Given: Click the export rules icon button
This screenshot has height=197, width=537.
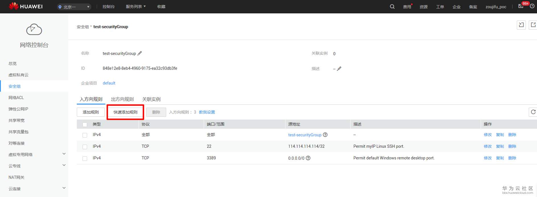Looking at the screenshot, I should (533, 25).
